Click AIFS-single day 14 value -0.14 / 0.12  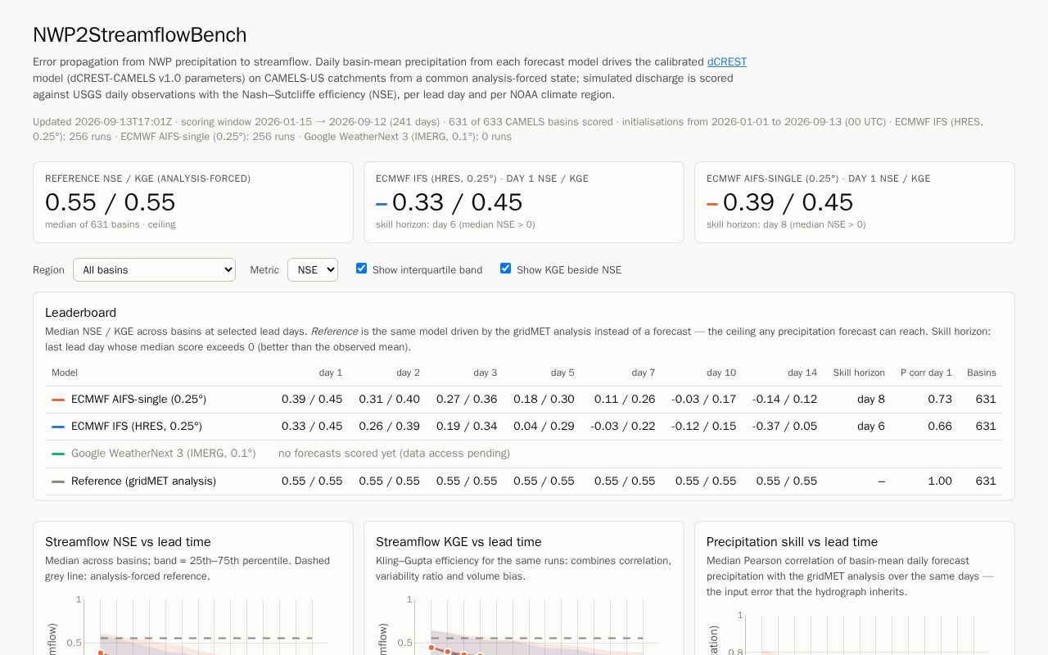(784, 400)
